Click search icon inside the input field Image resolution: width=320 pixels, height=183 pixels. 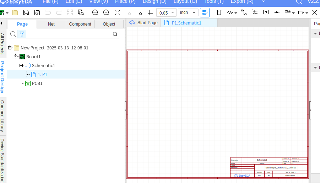(x=115, y=34)
